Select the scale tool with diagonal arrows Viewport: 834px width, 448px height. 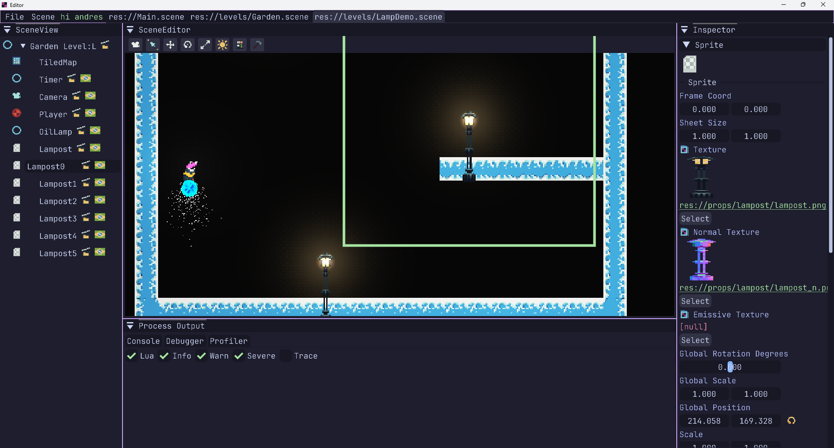pyautogui.click(x=205, y=45)
